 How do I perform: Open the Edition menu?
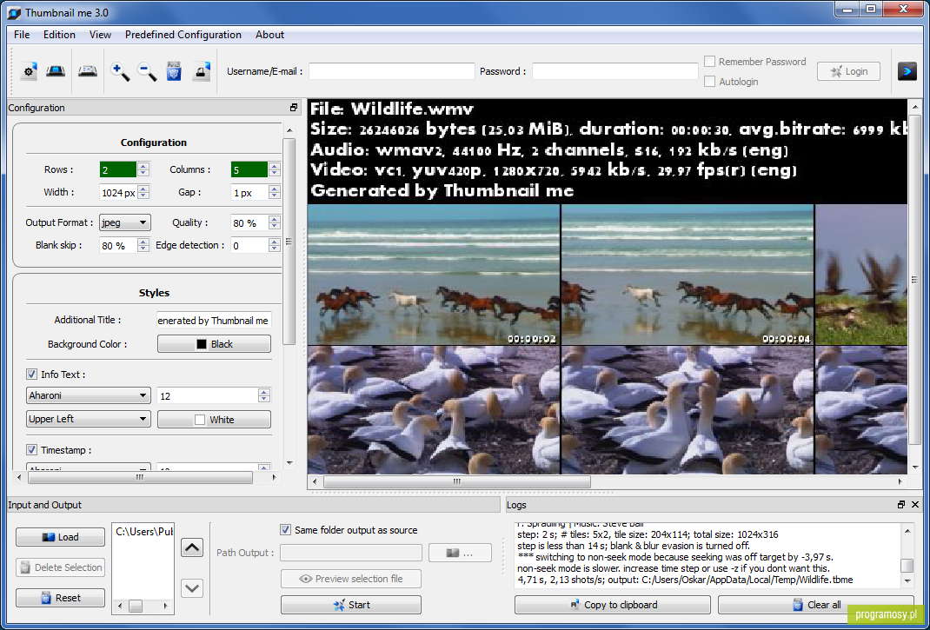coord(59,35)
